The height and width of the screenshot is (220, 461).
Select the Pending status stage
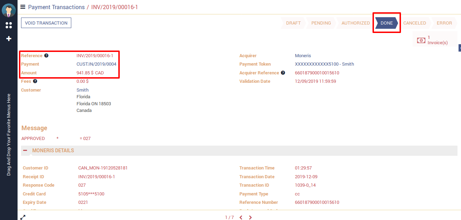[321, 23]
